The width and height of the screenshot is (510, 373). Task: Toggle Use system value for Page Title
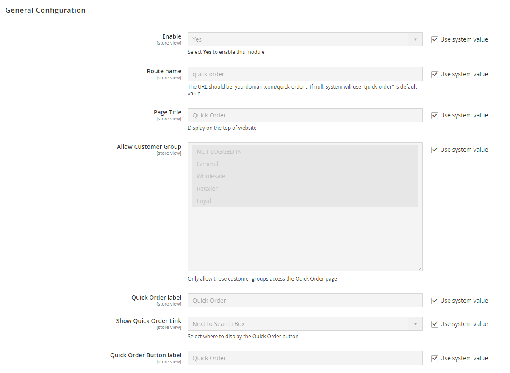(x=435, y=115)
